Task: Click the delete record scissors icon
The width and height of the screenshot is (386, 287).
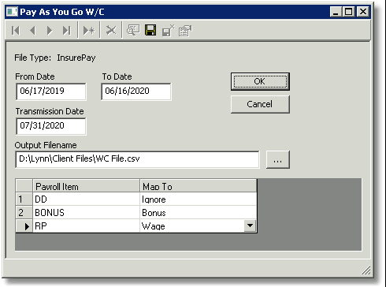Action: pyautogui.click(x=111, y=31)
